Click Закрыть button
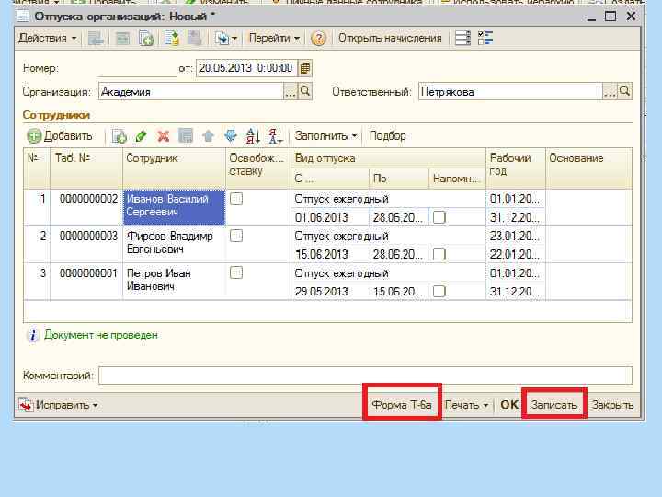Viewport: 662px width, 497px height. coord(612,405)
